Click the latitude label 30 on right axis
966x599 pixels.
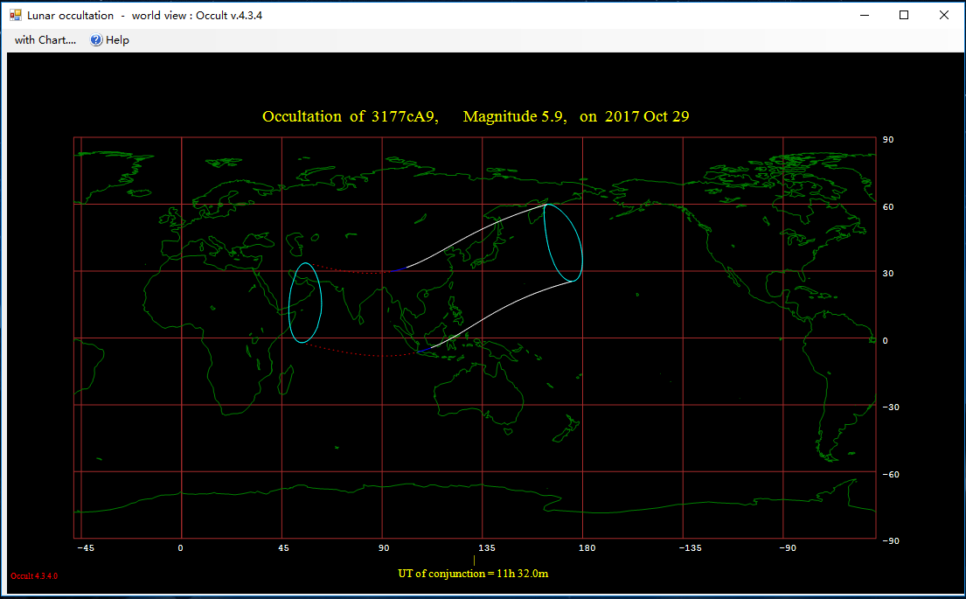(x=888, y=274)
